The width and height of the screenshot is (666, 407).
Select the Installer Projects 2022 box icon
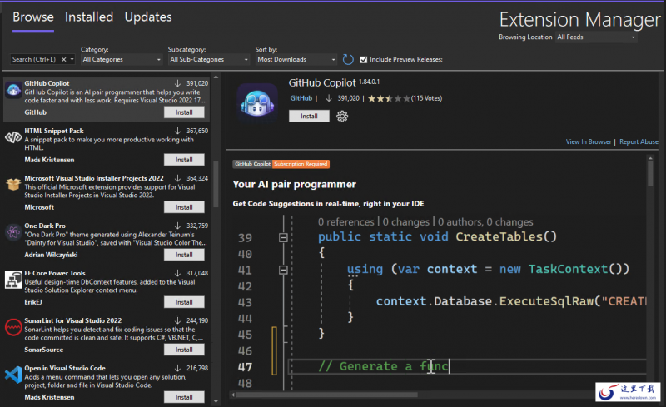tap(13, 184)
